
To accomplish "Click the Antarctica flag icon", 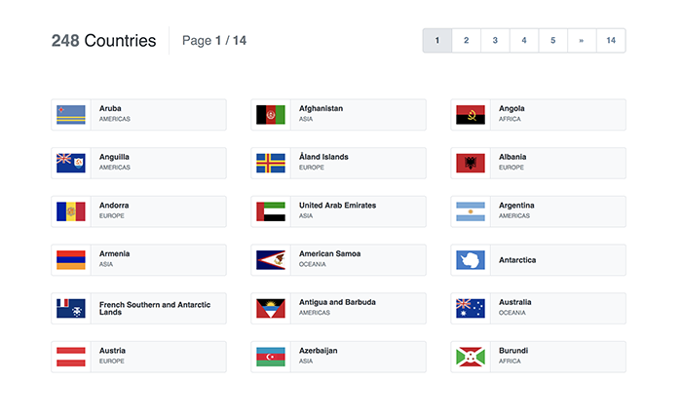I will tap(471, 260).
